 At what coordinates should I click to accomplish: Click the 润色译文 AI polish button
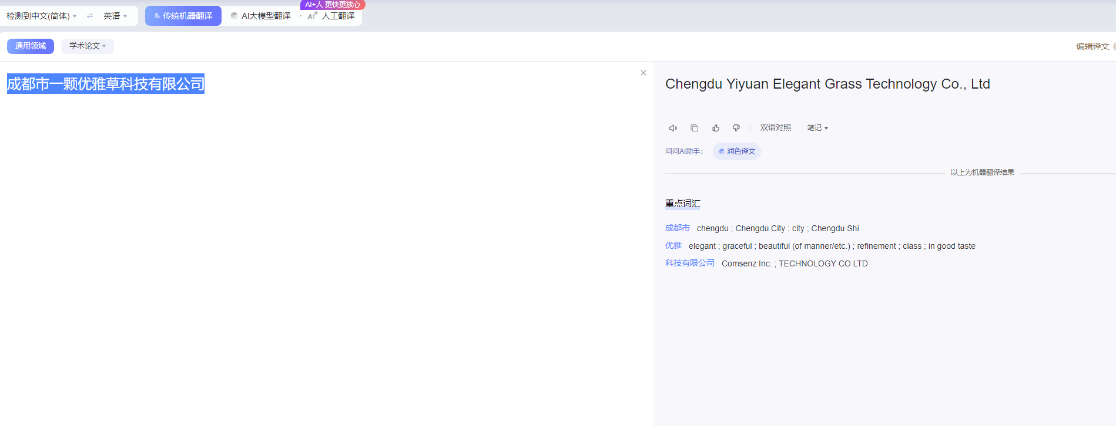(x=737, y=151)
